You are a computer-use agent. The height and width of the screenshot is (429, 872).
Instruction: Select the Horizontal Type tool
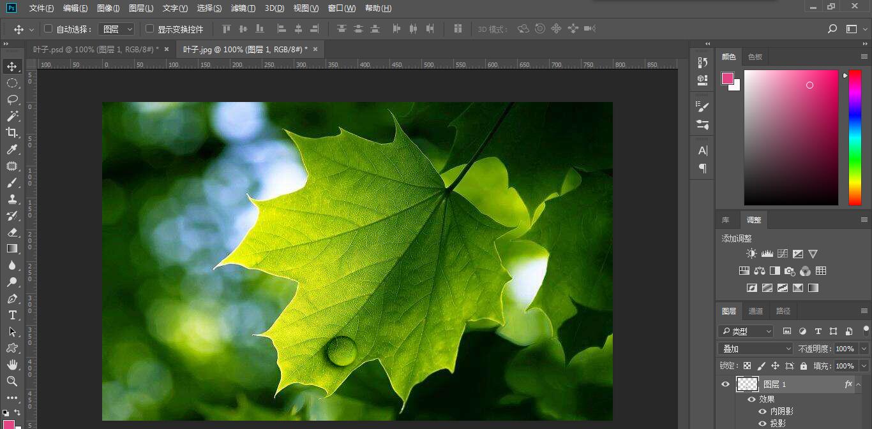click(12, 315)
